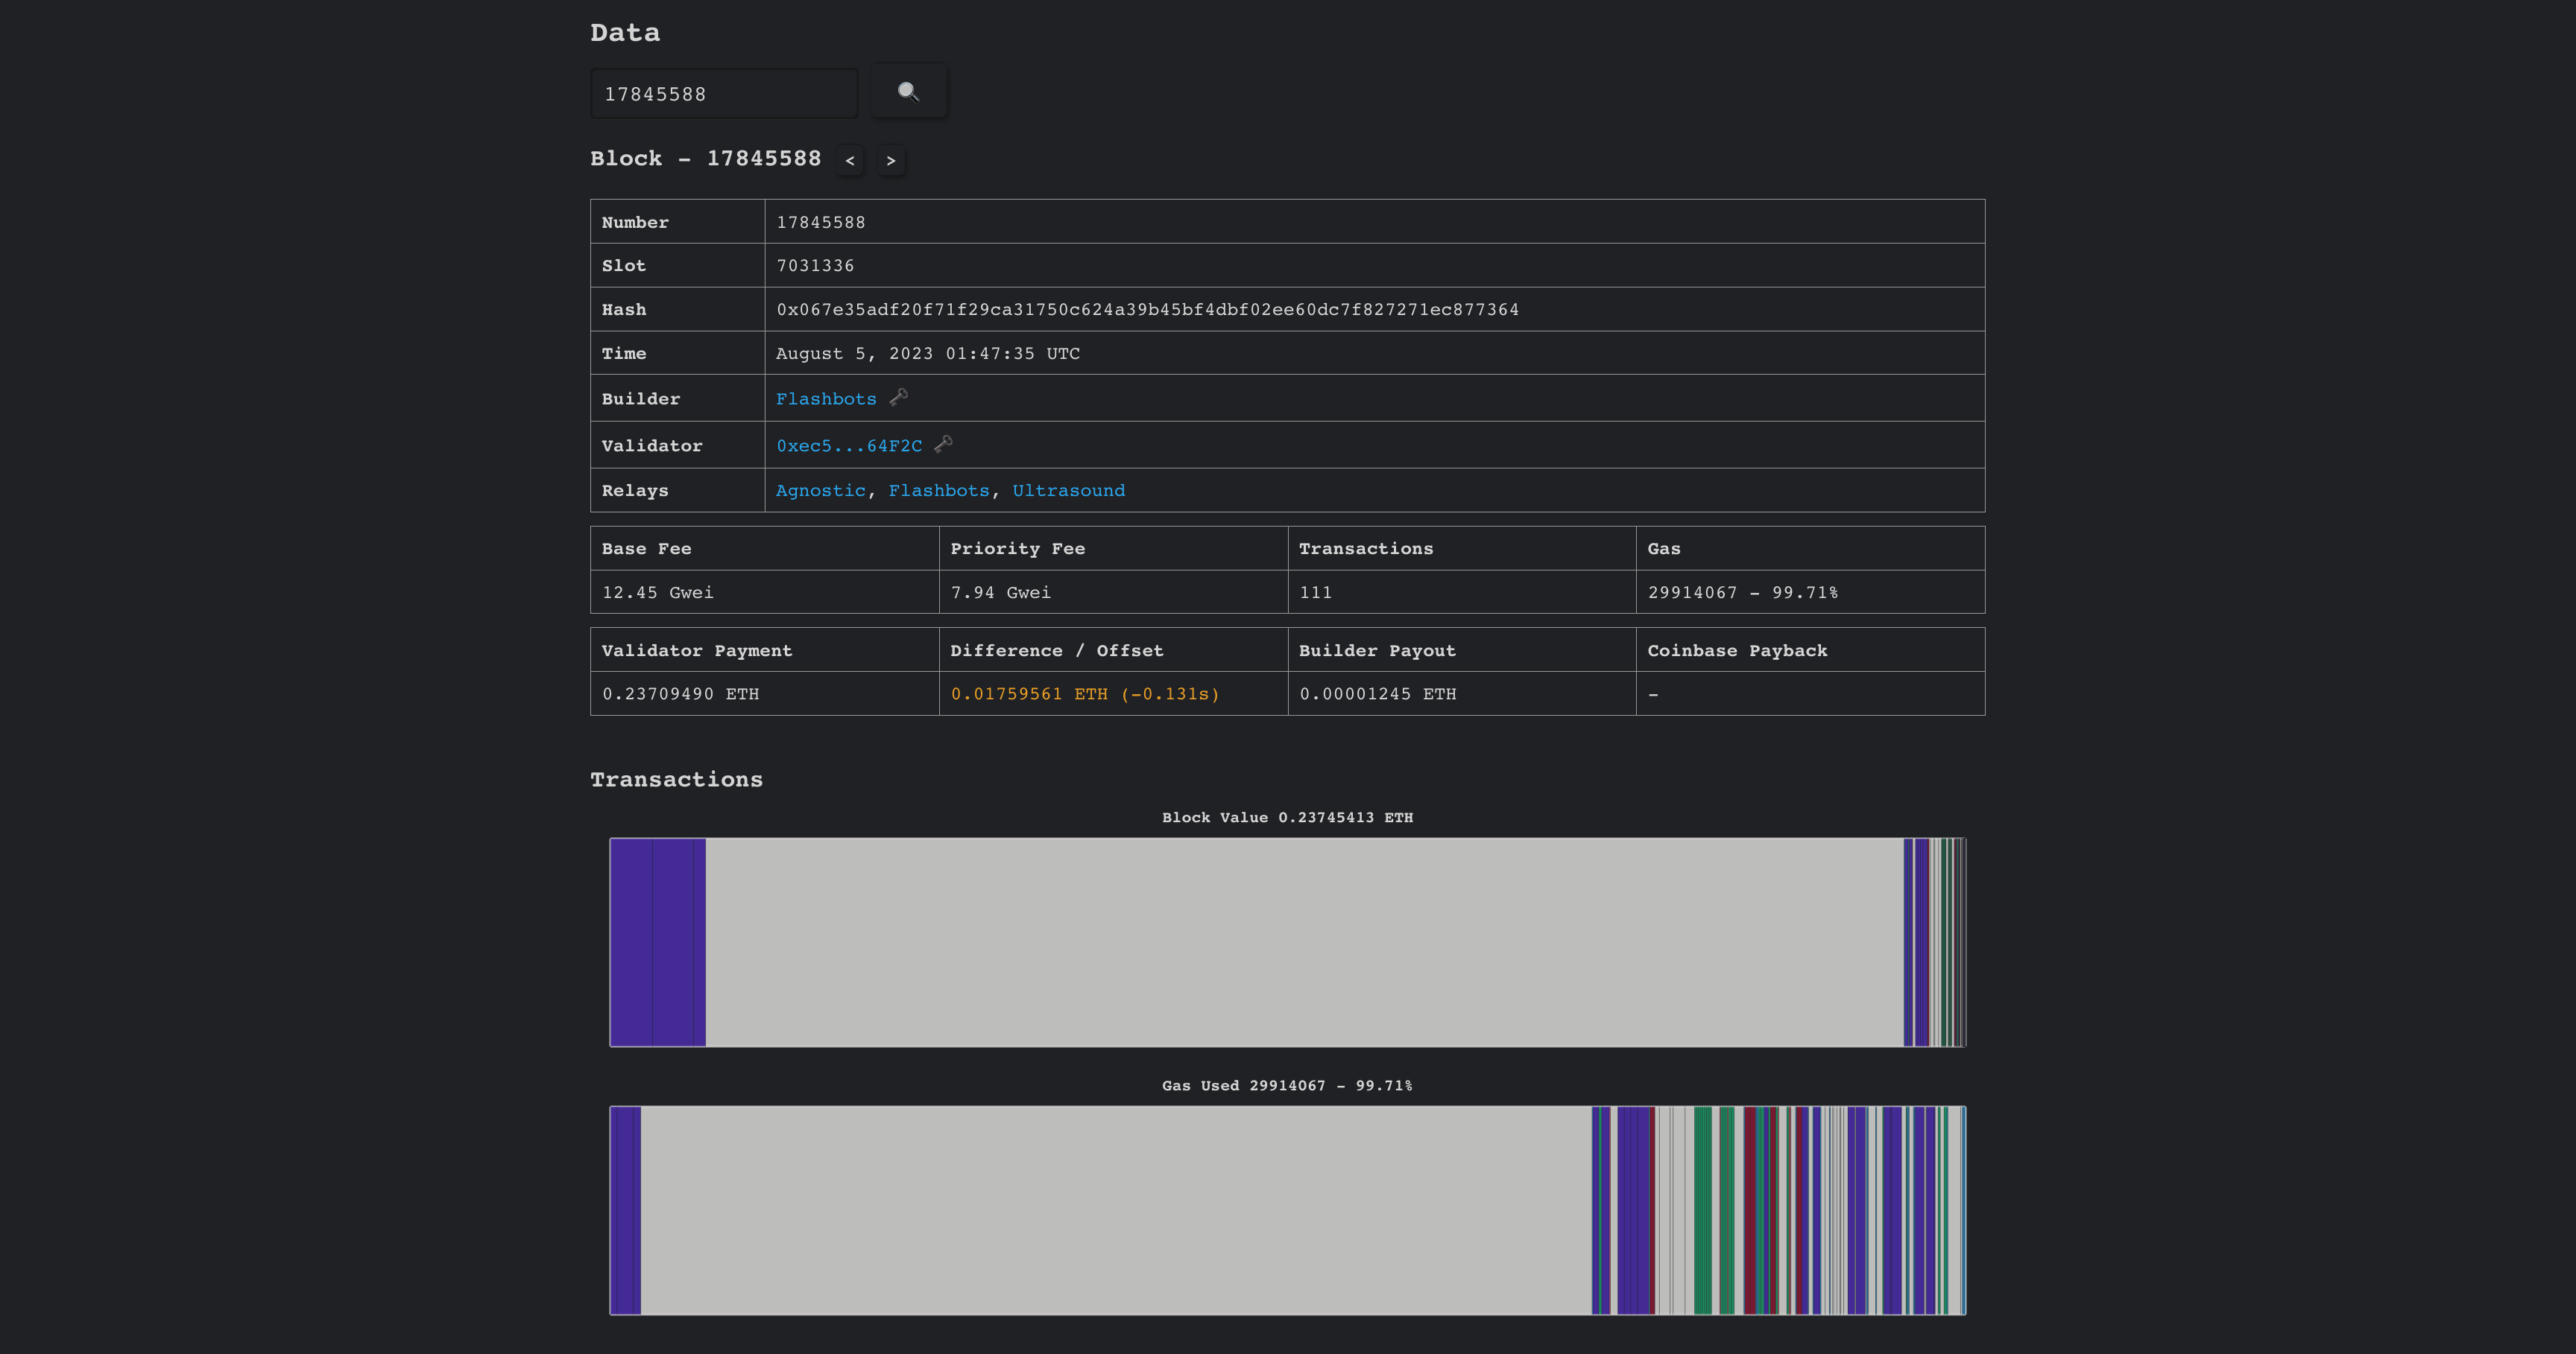Click the Block Value 0.23745413 ETH label
2576x1354 pixels.
(1287, 818)
